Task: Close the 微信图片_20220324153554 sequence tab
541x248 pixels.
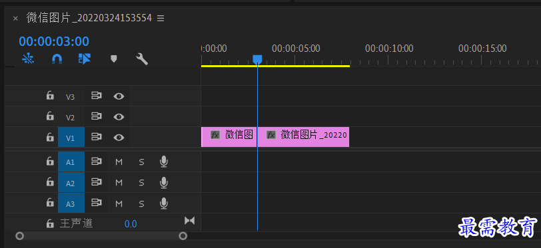Action: pyautogui.click(x=15, y=19)
